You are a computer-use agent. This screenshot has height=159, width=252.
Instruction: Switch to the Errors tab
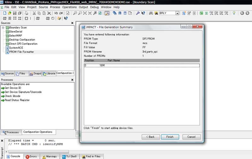coord(31,156)
